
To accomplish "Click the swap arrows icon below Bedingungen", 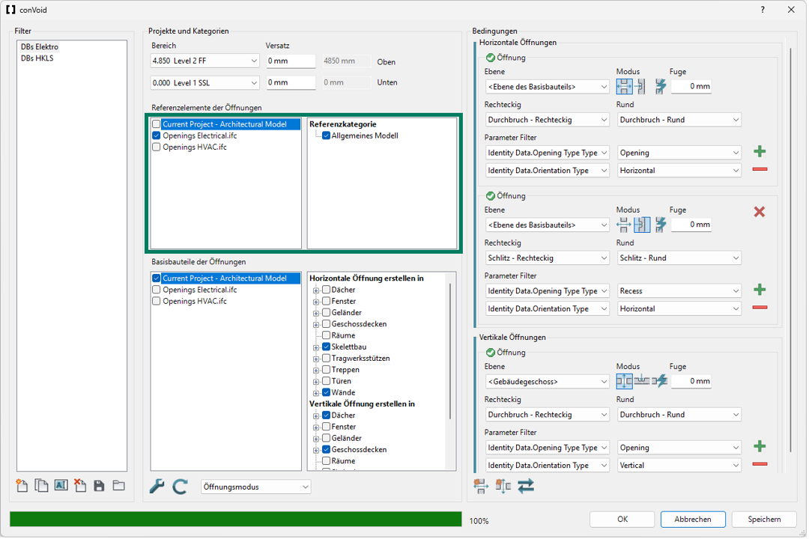I will [x=526, y=486].
